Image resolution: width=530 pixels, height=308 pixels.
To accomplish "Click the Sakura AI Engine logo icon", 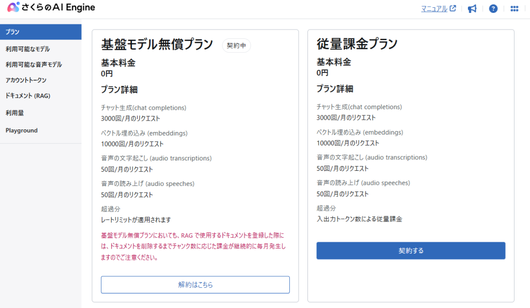I will click(13, 8).
